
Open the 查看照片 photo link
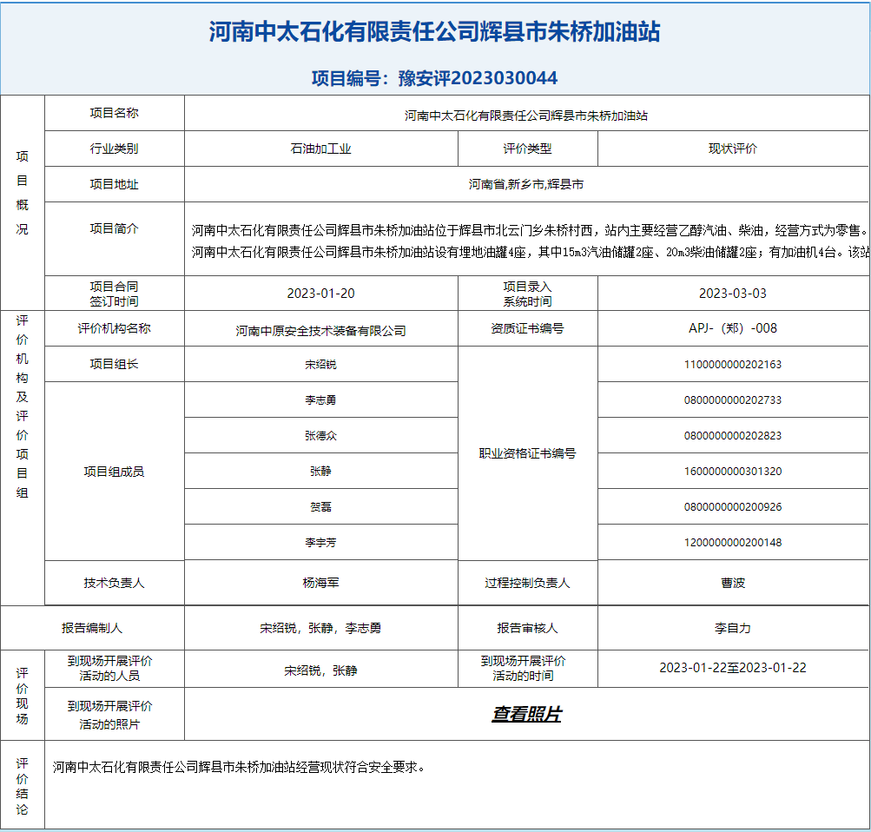pyautogui.click(x=526, y=714)
